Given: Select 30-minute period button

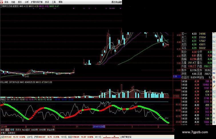Looking at the screenshot, I should [214, 114].
